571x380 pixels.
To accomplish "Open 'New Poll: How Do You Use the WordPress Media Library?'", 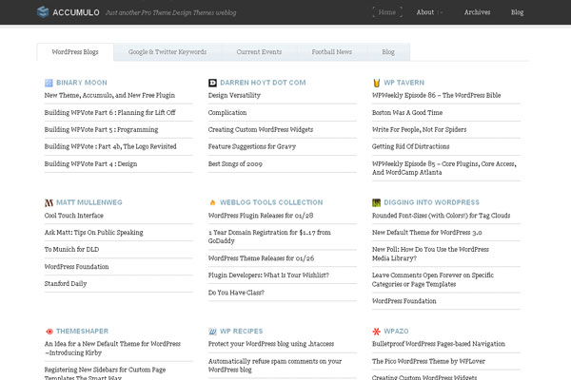I will [430, 254].
